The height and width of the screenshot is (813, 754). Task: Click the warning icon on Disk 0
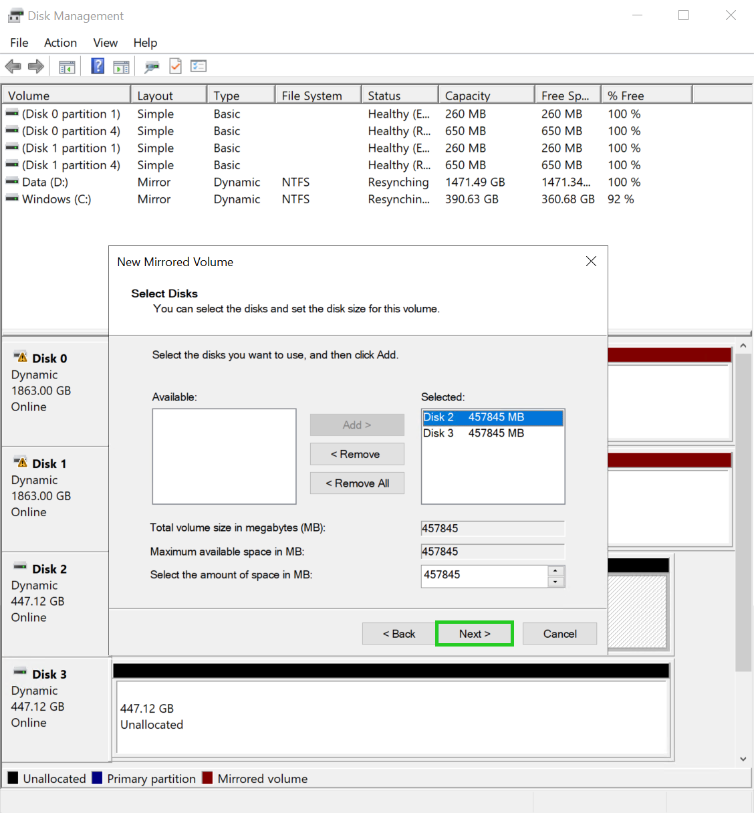click(x=22, y=357)
